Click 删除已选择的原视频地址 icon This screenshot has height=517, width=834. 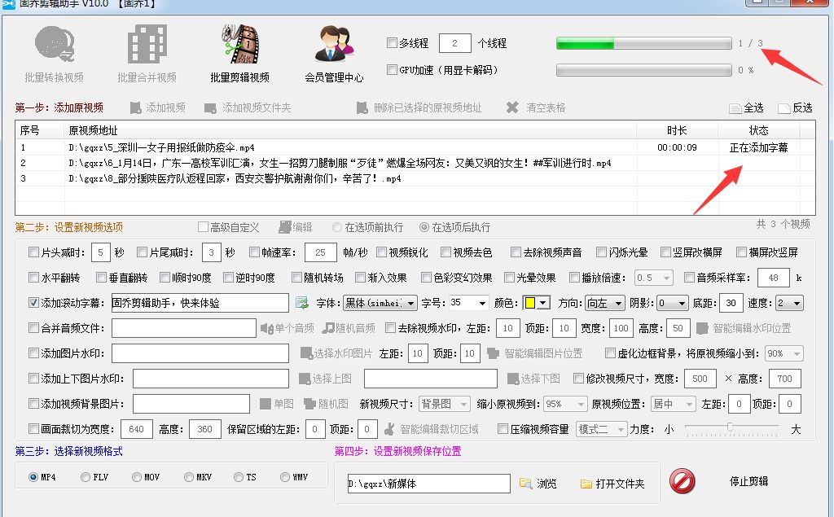point(362,108)
